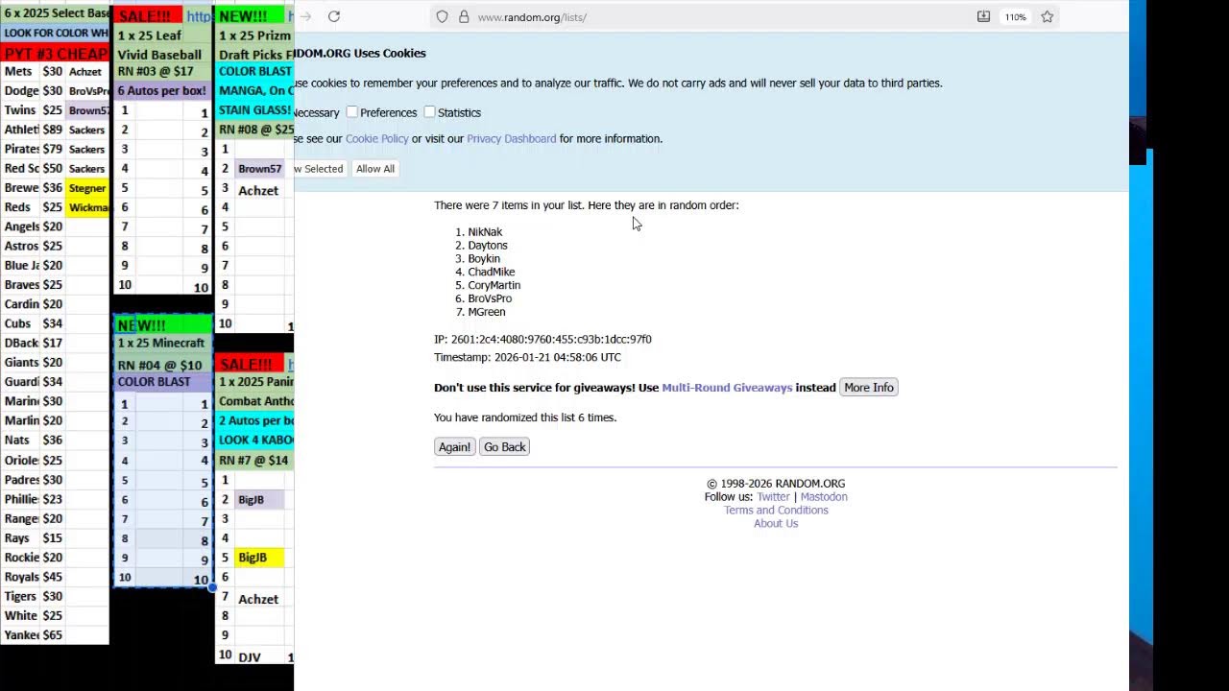This screenshot has height=691, width=1229.
Task: Enable the Preferences cookie checkbox
Action: click(x=352, y=112)
